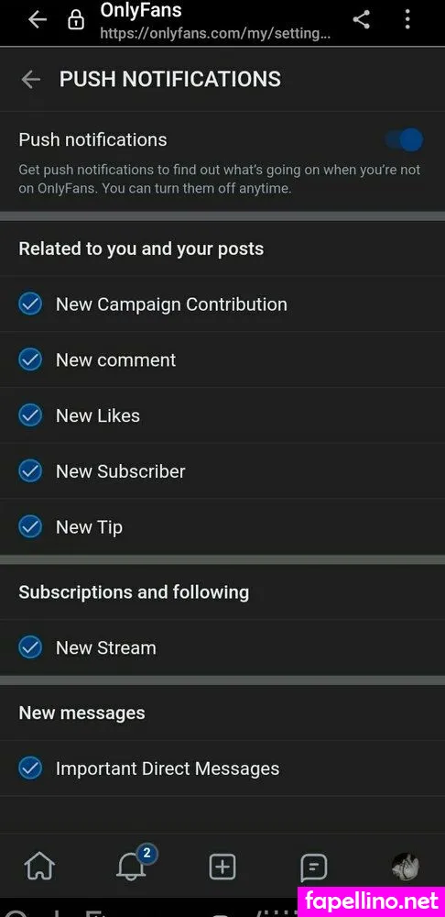Image resolution: width=445 pixels, height=917 pixels.
Task: Tap the fapellino.net watermark link
Action: [x=372, y=900]
